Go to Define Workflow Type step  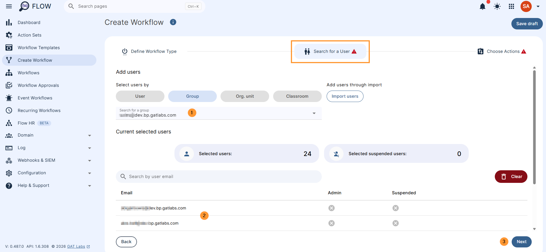(x=149, y=51)
